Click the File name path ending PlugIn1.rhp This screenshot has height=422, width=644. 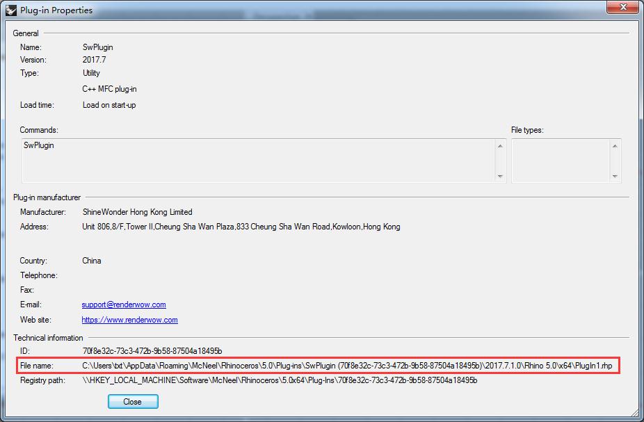(347, 366)
